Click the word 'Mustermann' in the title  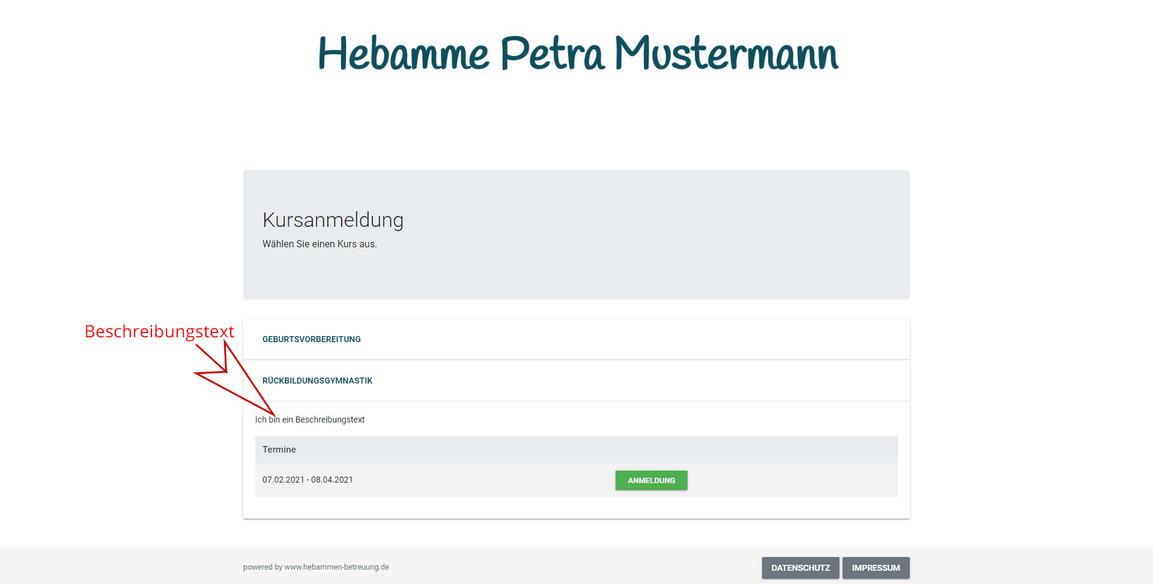(x=727, y=54)
